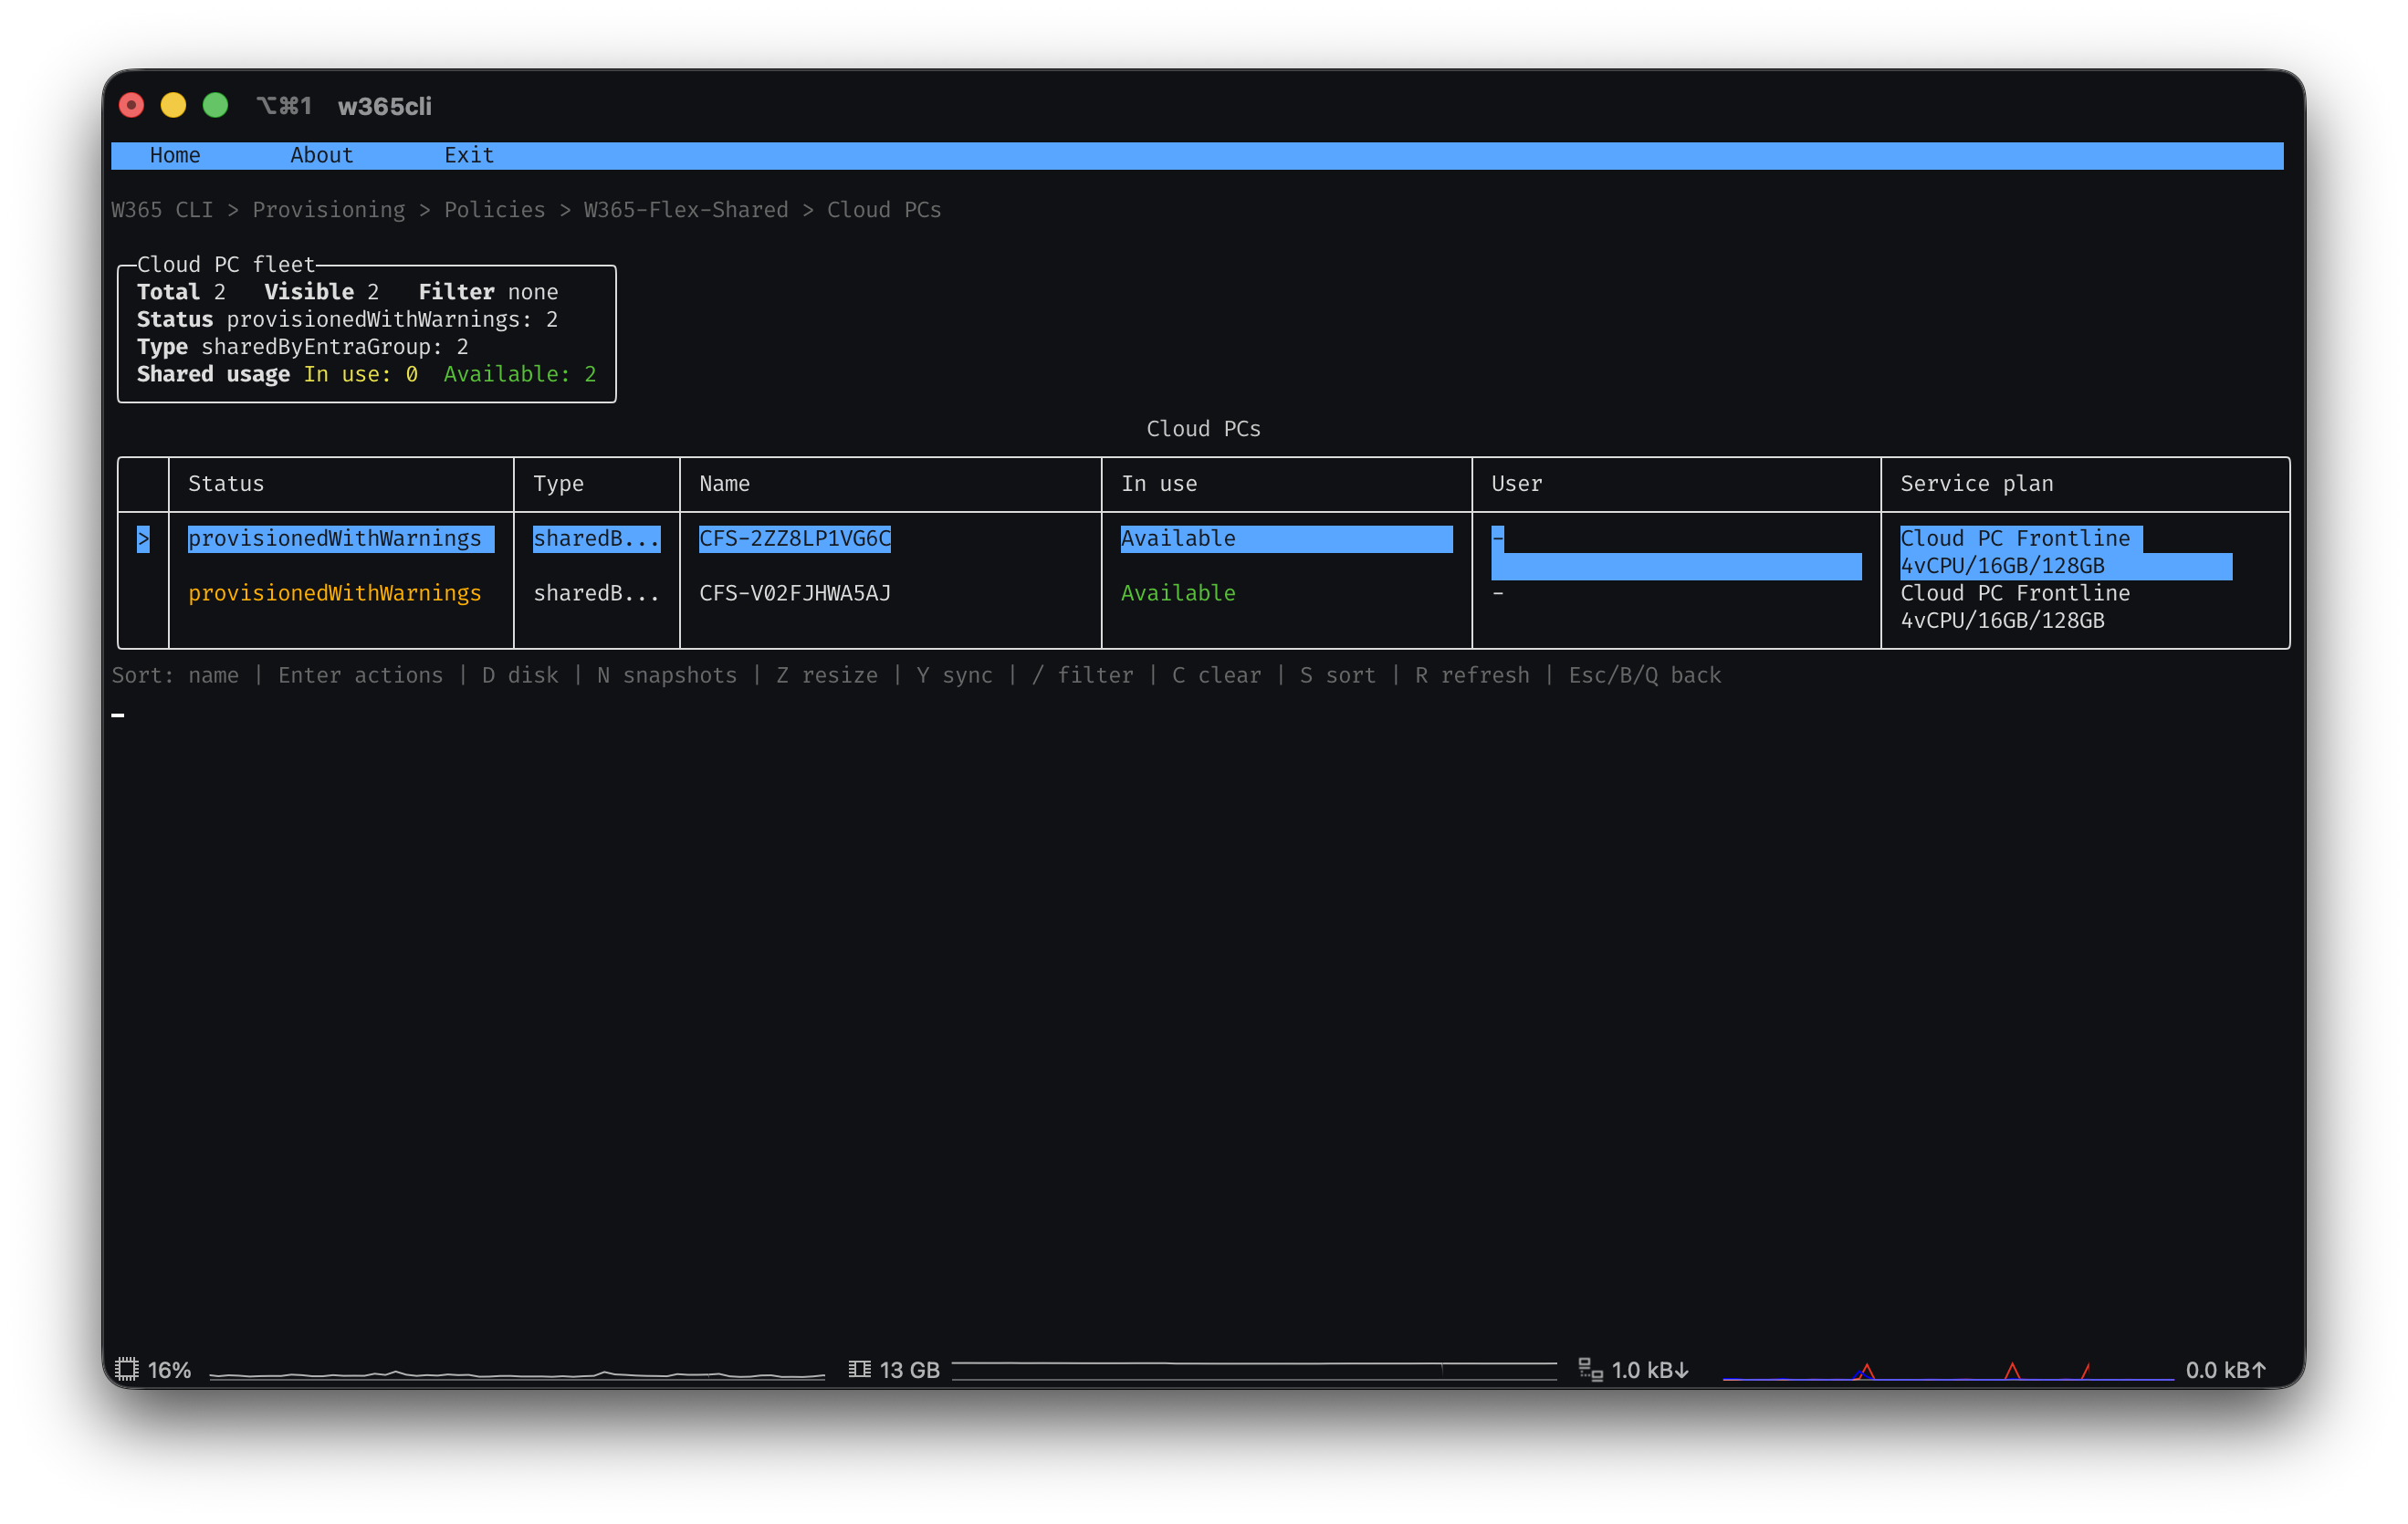Click the unhighlighted Cloud PC Frontline plan cell

point(2015,607)
